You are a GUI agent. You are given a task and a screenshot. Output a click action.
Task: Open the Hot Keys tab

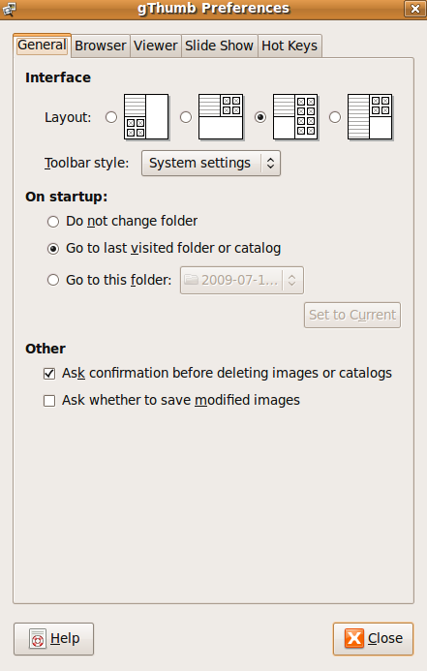click(290, 46)
